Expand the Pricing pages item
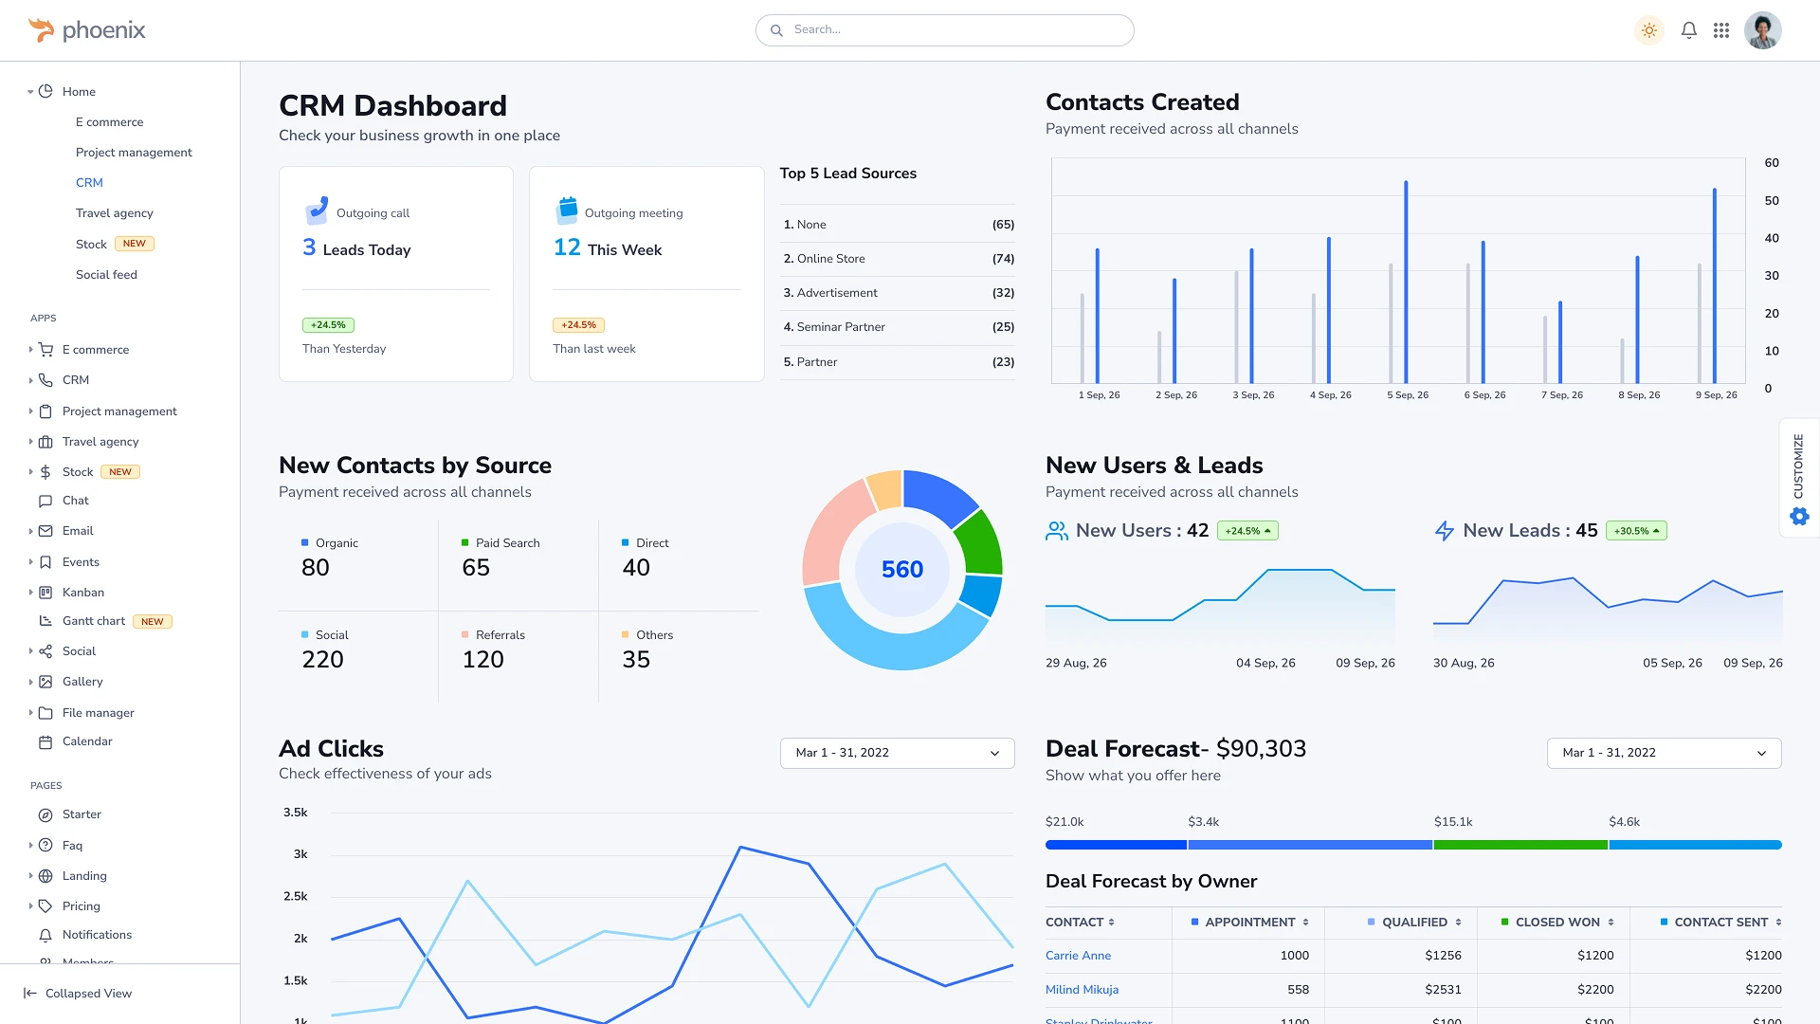The height and width of the screenshot is (1024, 1820). pyautogui.click(x=30, y=906)
